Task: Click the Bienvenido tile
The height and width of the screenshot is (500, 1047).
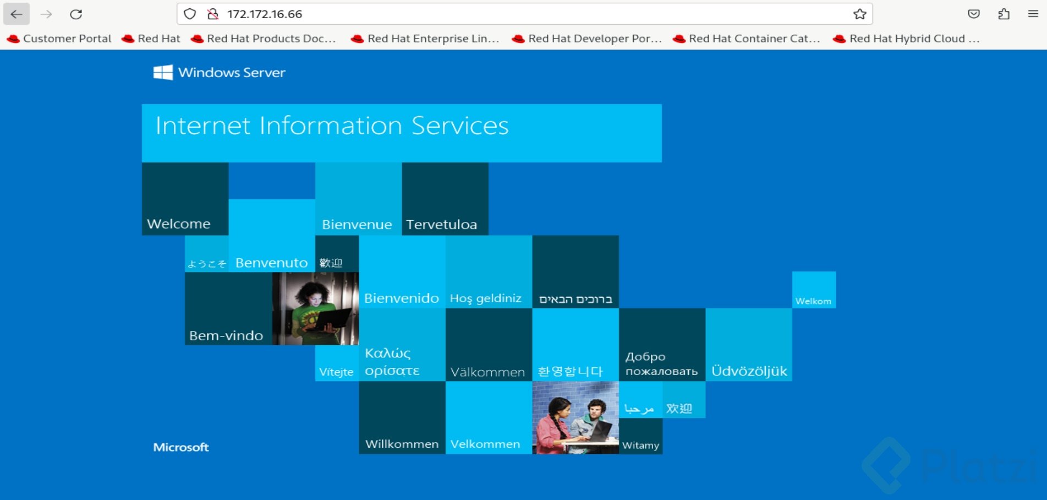Action: (x=402, y=271)
